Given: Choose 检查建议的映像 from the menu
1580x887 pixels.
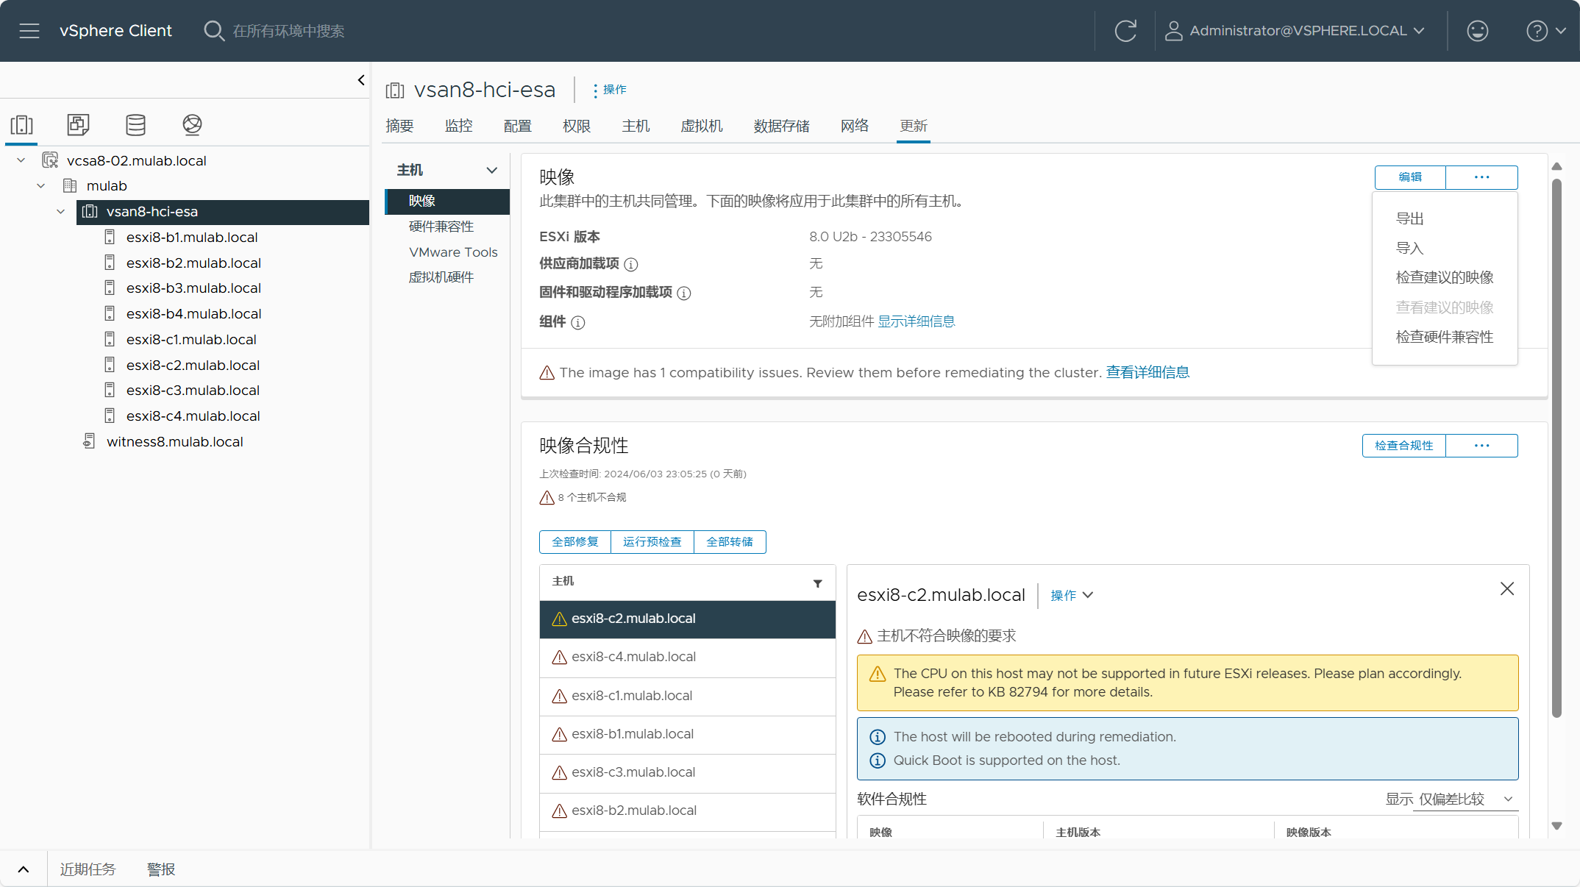Looking at the screenshot, I should pos(1445,278).
